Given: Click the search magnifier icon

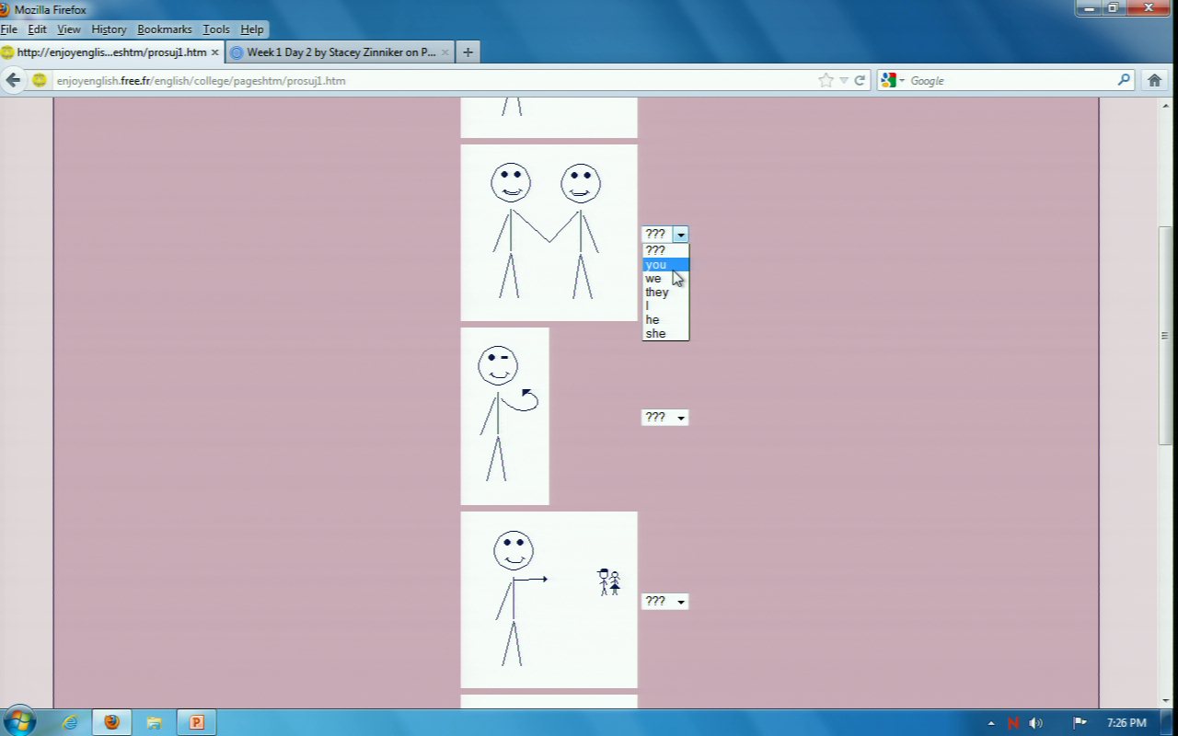Looking at the screenshot, I should coord(1124,80).
